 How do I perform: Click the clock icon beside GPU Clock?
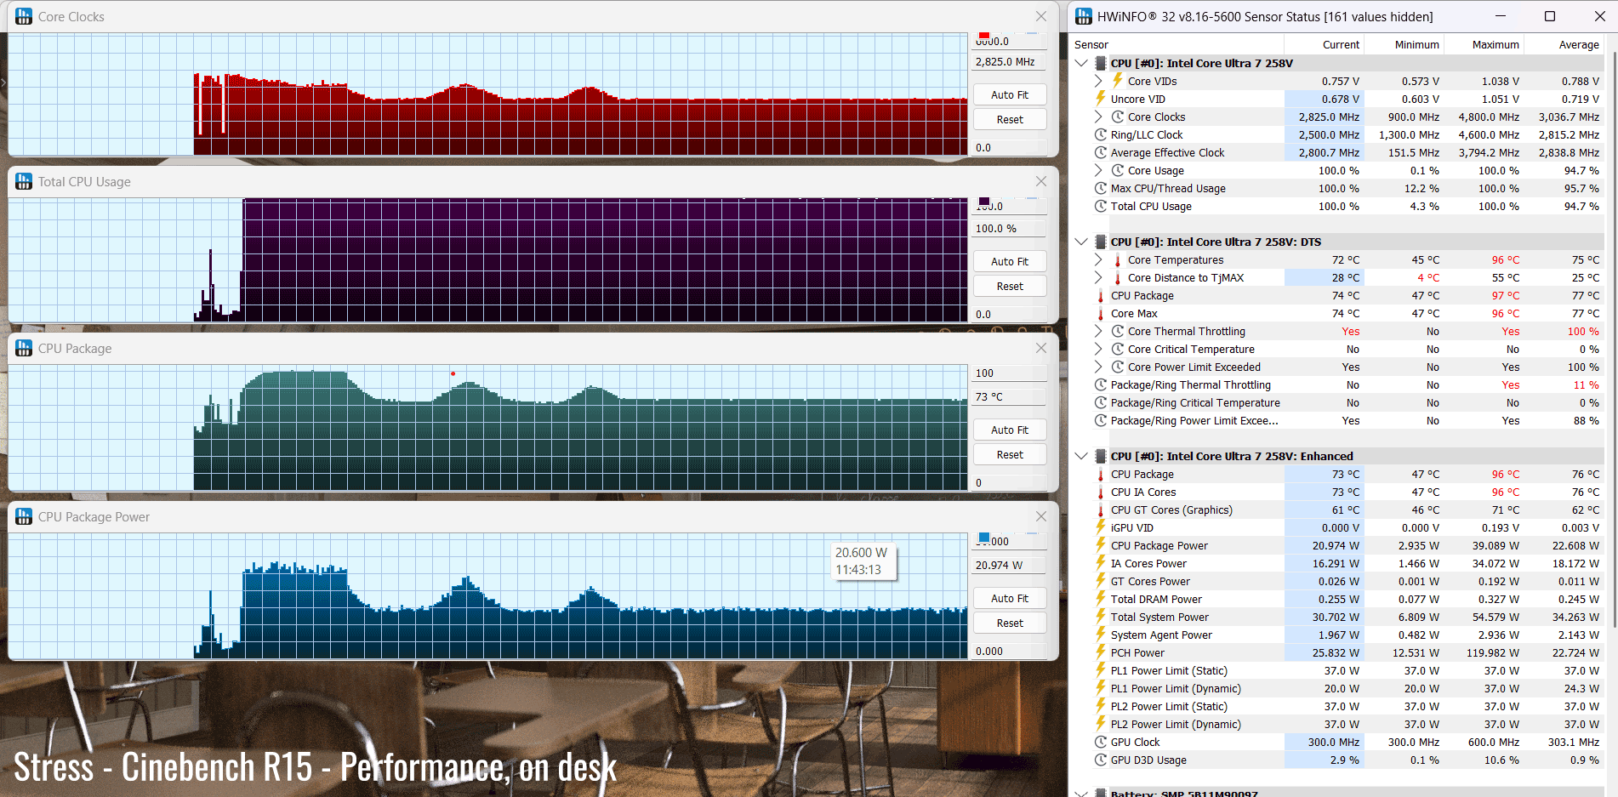coord(1101,742)
